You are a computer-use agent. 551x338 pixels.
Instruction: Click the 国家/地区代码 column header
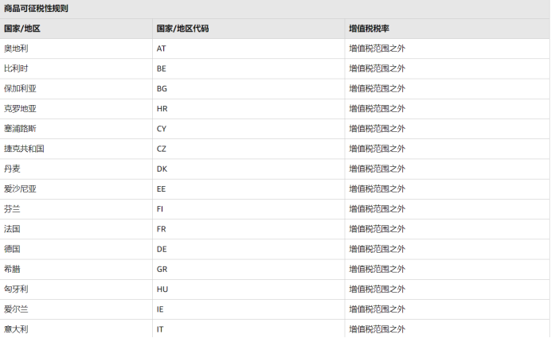[182, 29]
